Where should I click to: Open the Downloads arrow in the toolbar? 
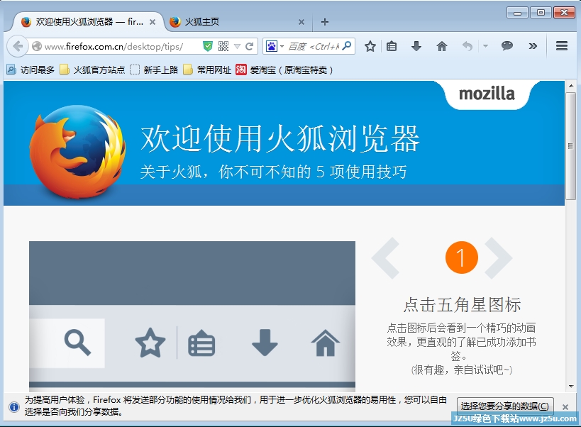click(x=416, y=46)
